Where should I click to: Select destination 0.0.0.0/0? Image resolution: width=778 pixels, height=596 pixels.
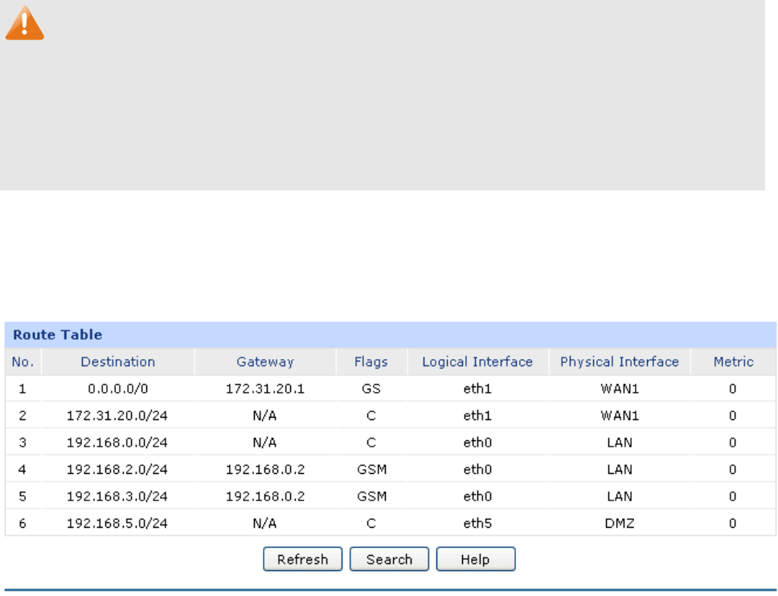click(x=118, y=389)
